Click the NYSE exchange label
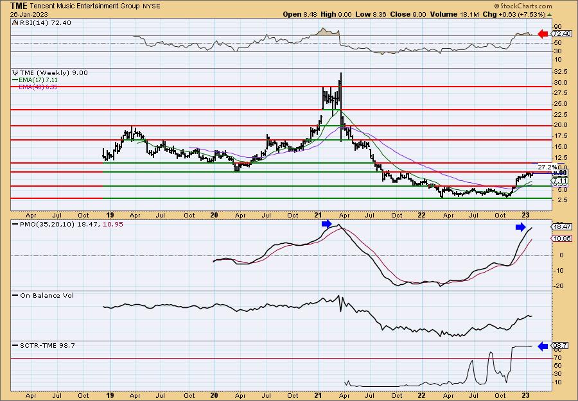The image size is (578, 401). [x=151, y=6]
